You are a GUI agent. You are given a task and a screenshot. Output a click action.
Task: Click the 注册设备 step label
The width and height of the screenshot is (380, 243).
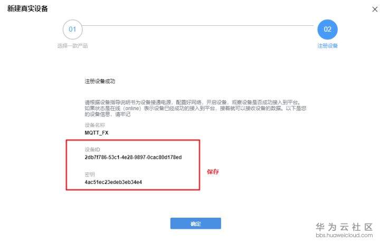[x=327, y=46]
